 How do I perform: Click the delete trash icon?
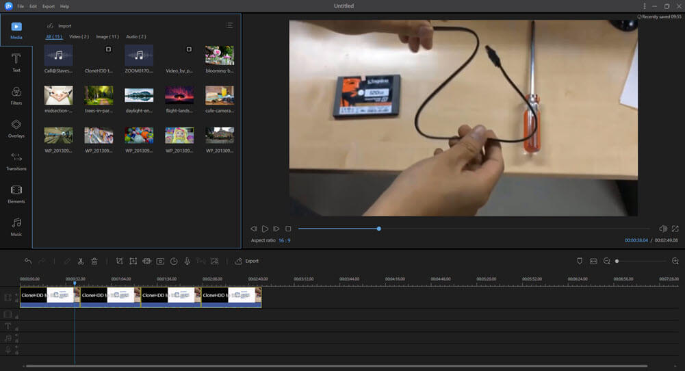pos(94,261)
